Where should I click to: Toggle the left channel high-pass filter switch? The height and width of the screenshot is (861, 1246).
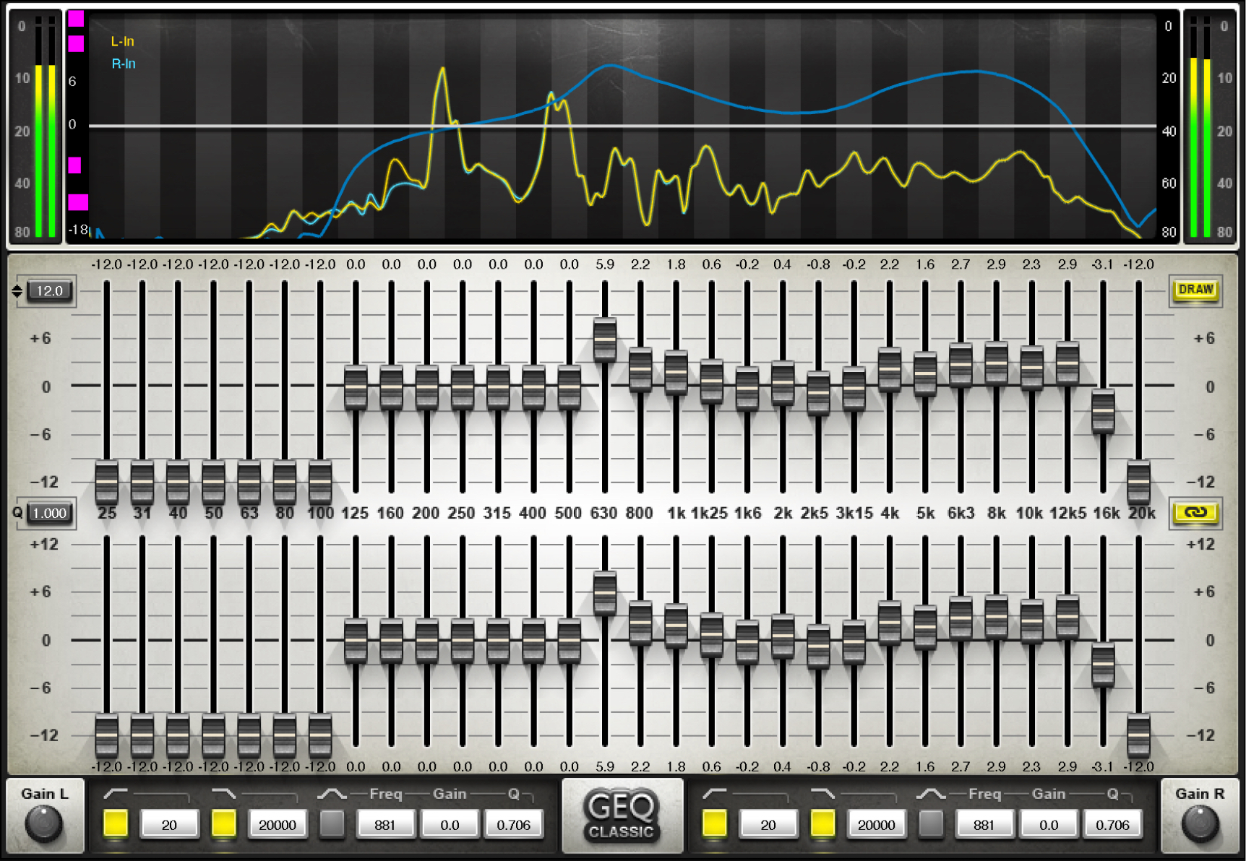tap(116, 824)
